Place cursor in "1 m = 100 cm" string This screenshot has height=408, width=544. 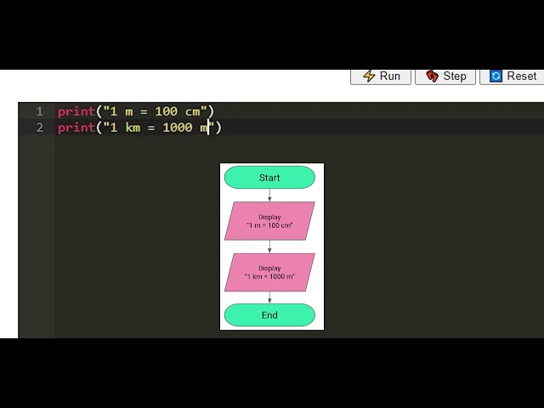pyautogui.click(x=155, y=111)
